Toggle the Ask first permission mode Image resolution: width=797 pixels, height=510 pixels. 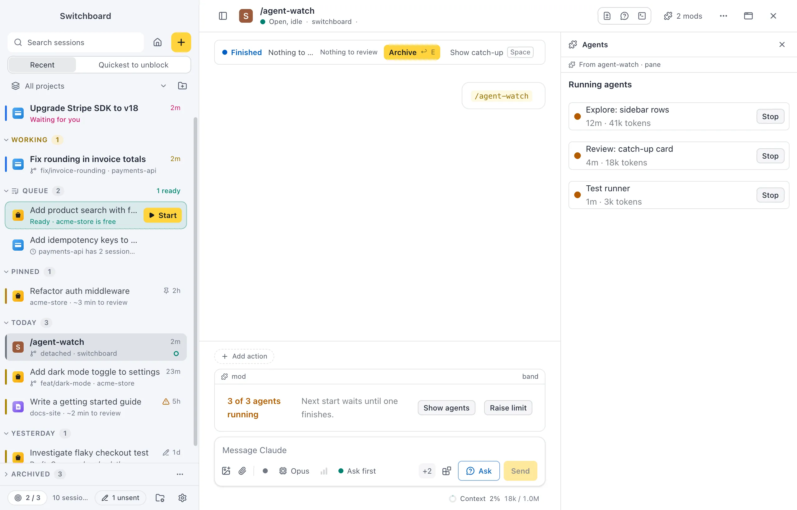[357, 471]
